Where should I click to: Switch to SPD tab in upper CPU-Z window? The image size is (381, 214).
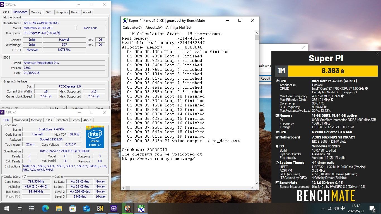[x=49, y=12]
